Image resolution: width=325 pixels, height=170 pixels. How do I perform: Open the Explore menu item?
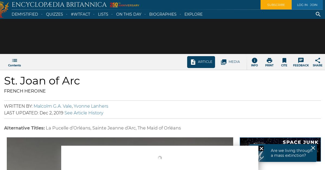[193, 14]
